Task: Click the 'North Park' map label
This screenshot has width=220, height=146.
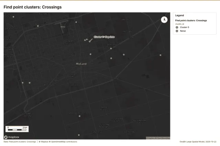Action: pos(42,24)
